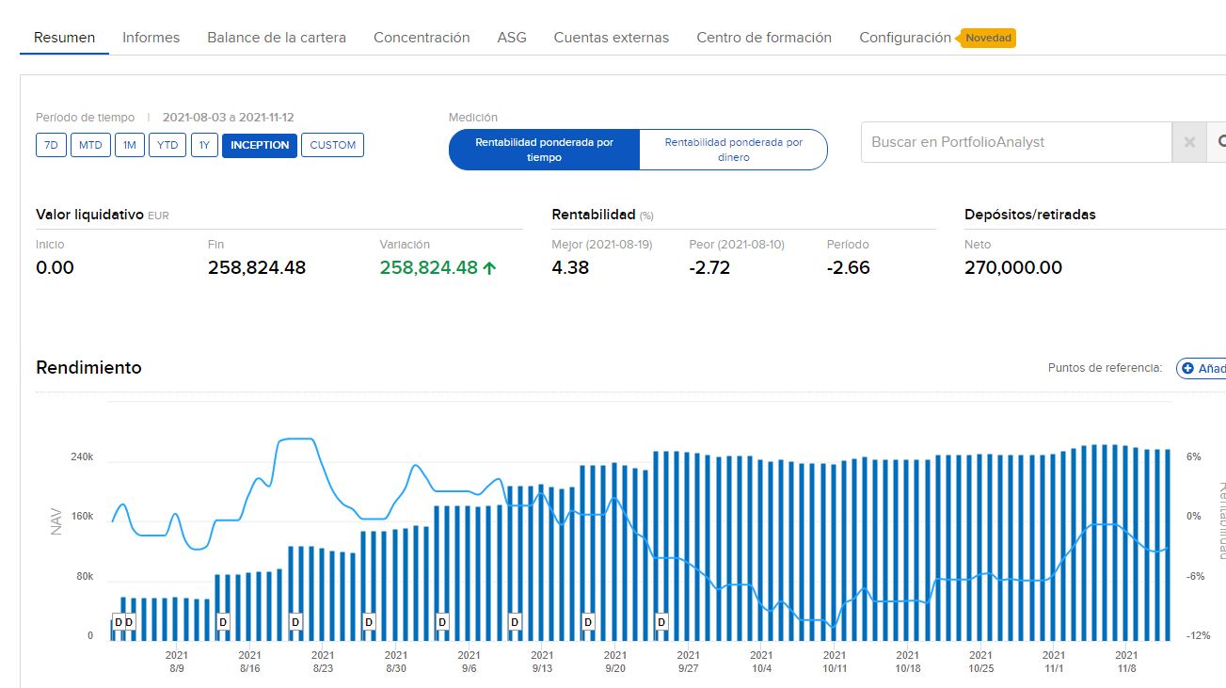Open the Configuración tab
The image size is (1226, 688).
click(904, 38)
